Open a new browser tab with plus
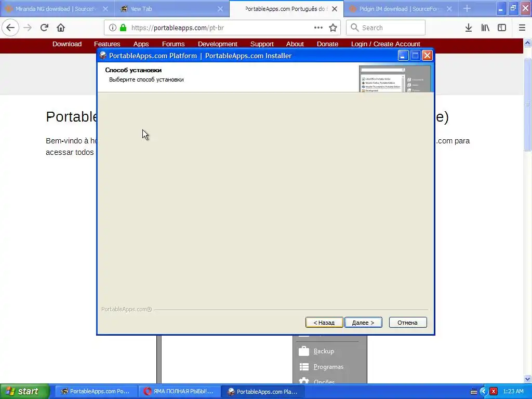 click(467, 8)
